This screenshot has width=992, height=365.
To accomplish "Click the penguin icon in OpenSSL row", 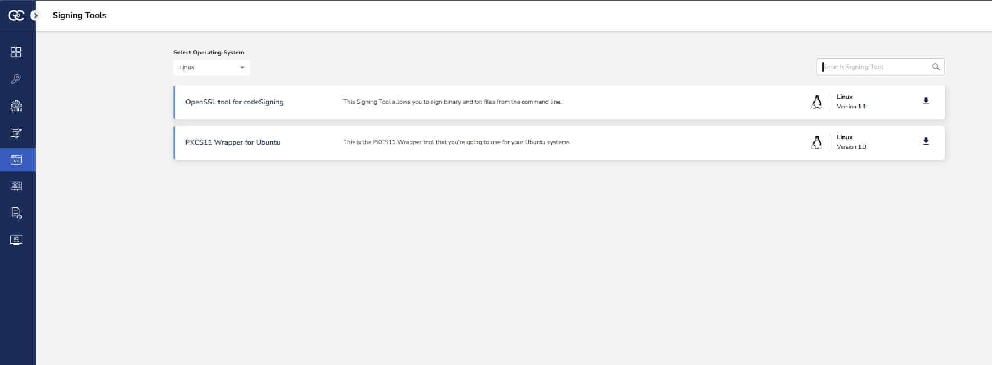I will click(817, 102).
